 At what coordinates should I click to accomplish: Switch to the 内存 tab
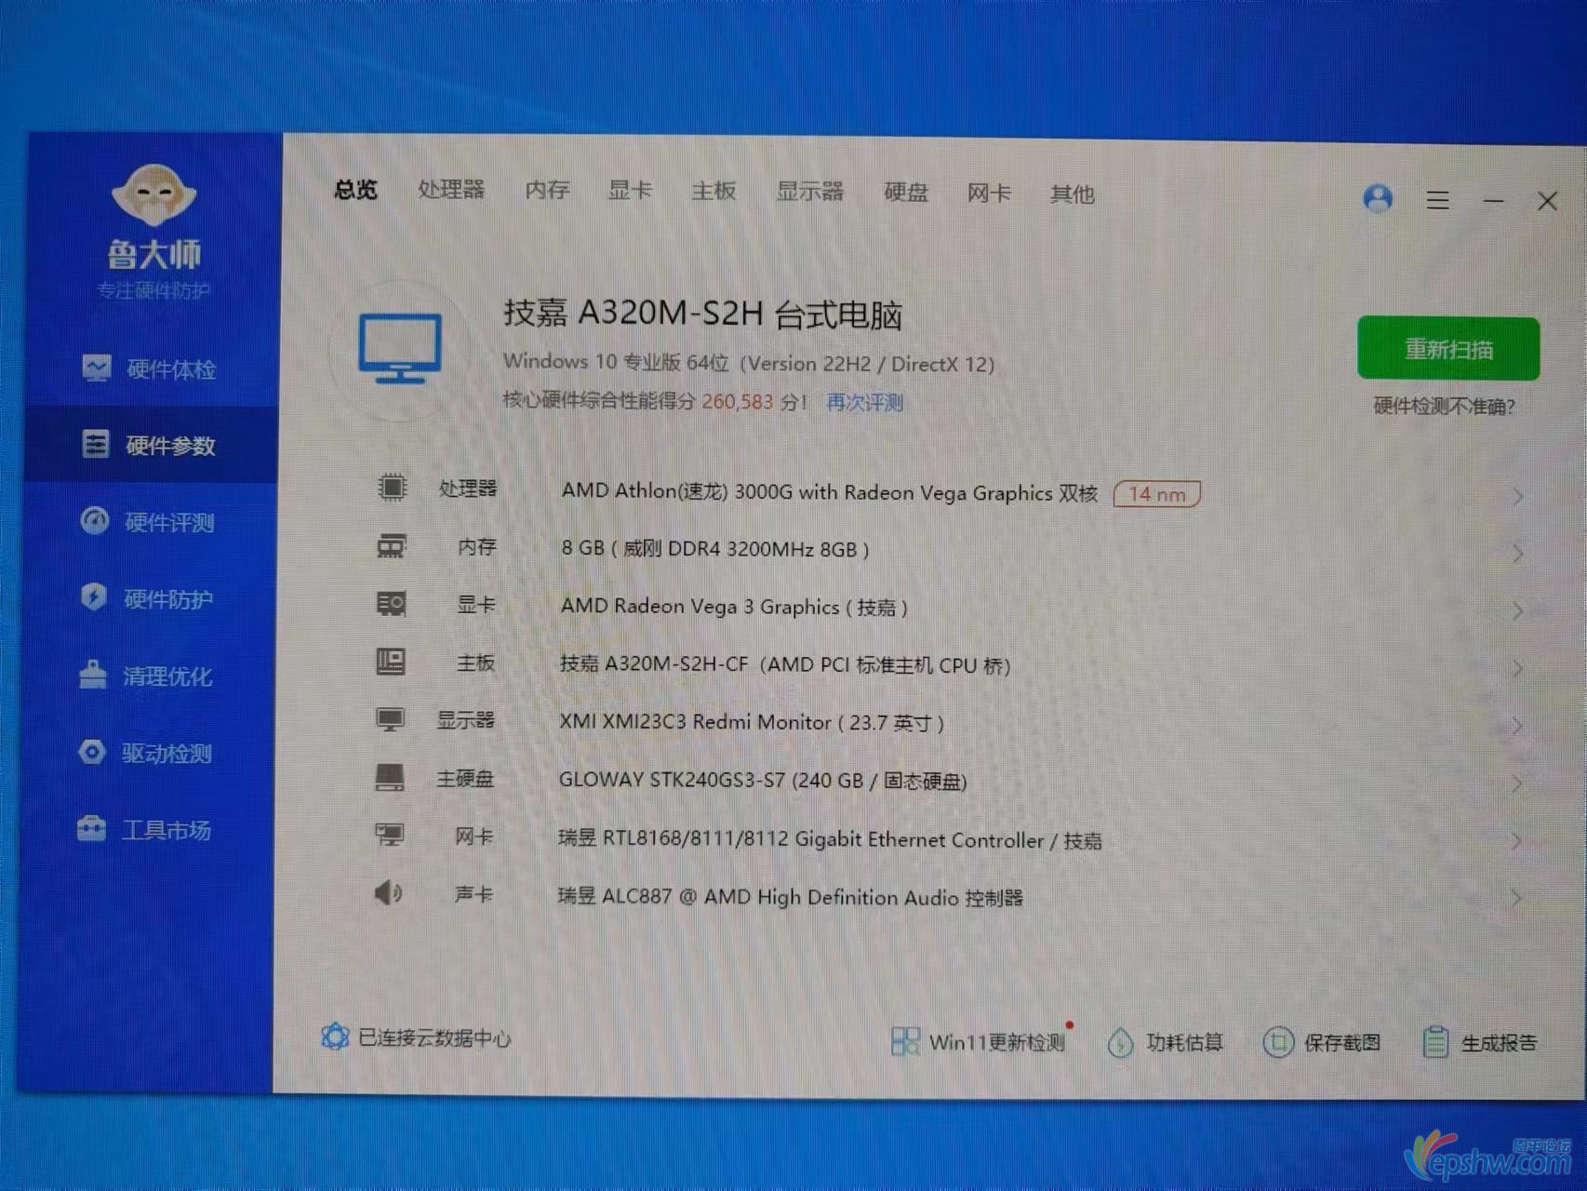coord(547,190)
